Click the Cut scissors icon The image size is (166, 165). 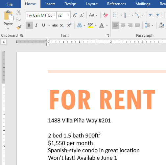tap(19, 12)
